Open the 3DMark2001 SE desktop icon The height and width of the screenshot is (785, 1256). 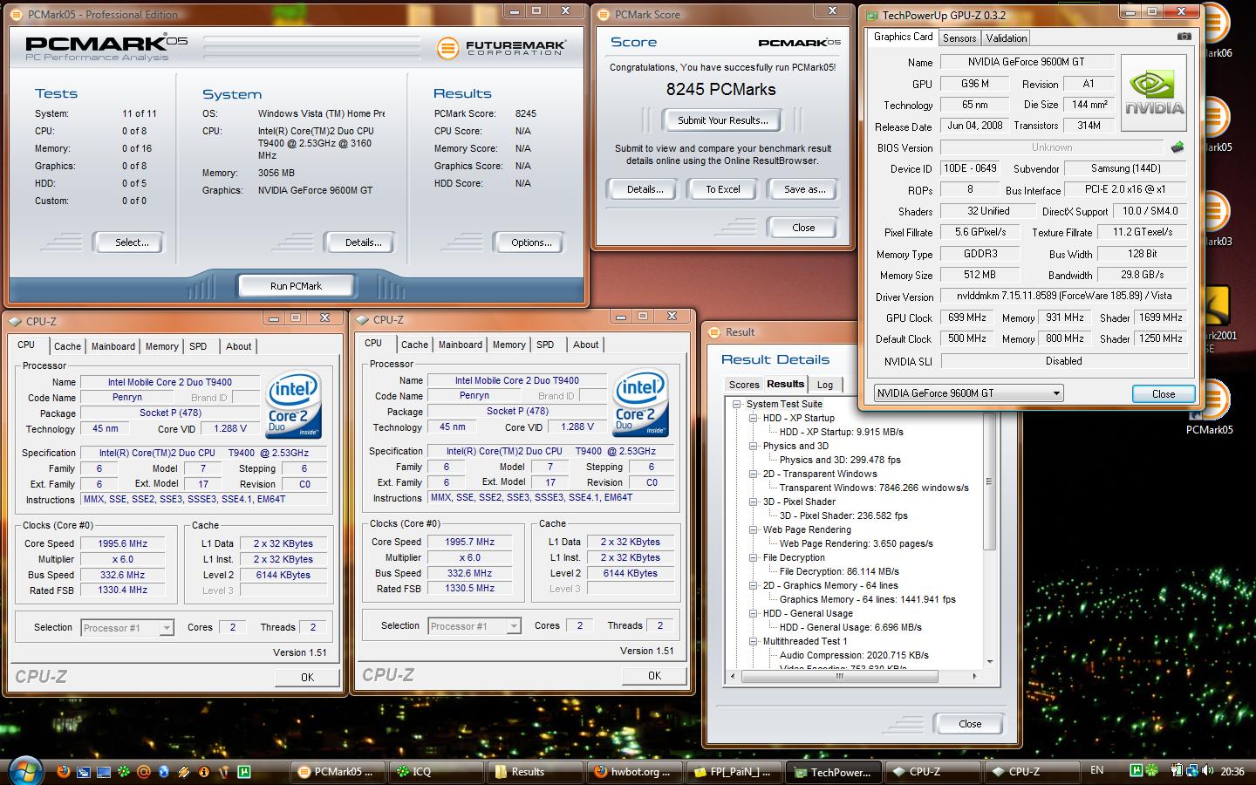click(x=1216, y=318)
